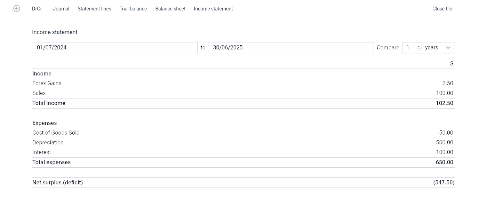Viewport: 487px width, 199px height.
Task: Click the Income statement page title
Action: pos(55,32)
